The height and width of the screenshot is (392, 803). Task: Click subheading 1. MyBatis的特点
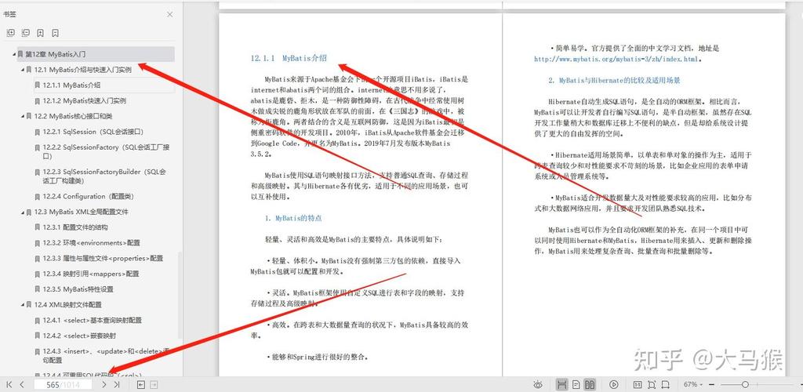tap(293, 218)
